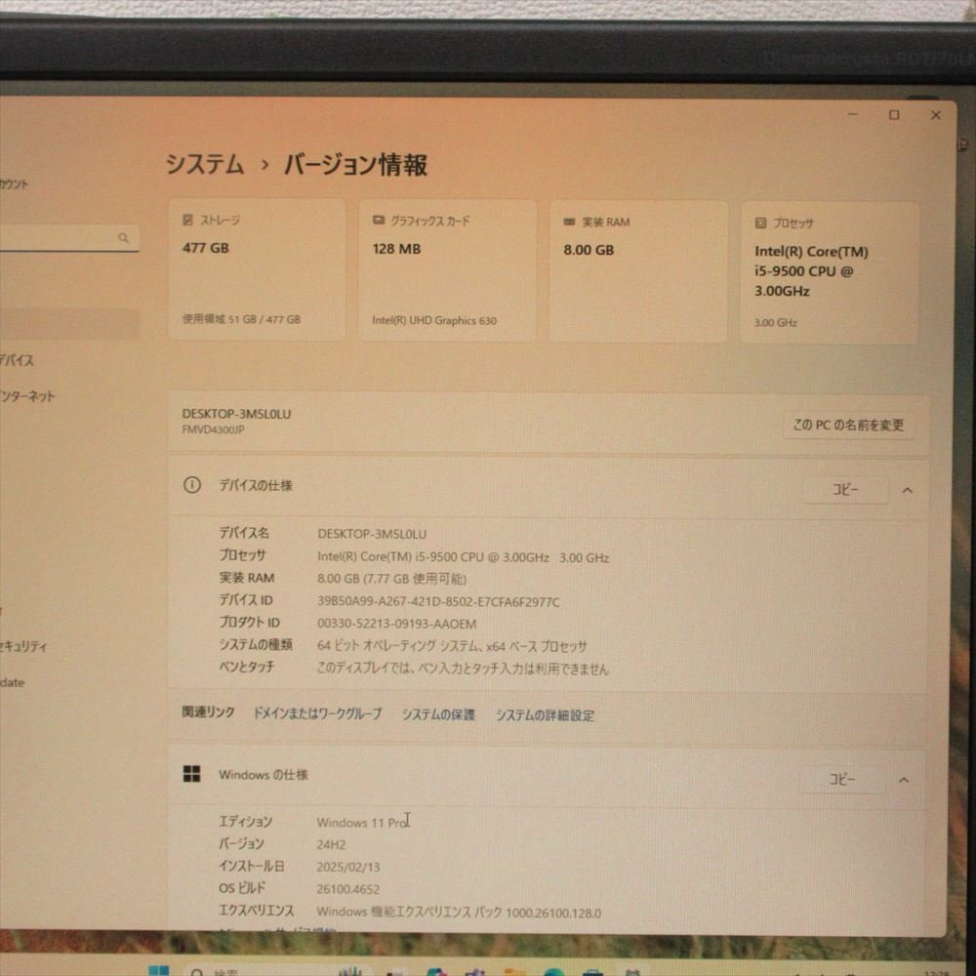Select インターネット in the settings sidebar
Screen dimensions: 976x976
point(27,396)
